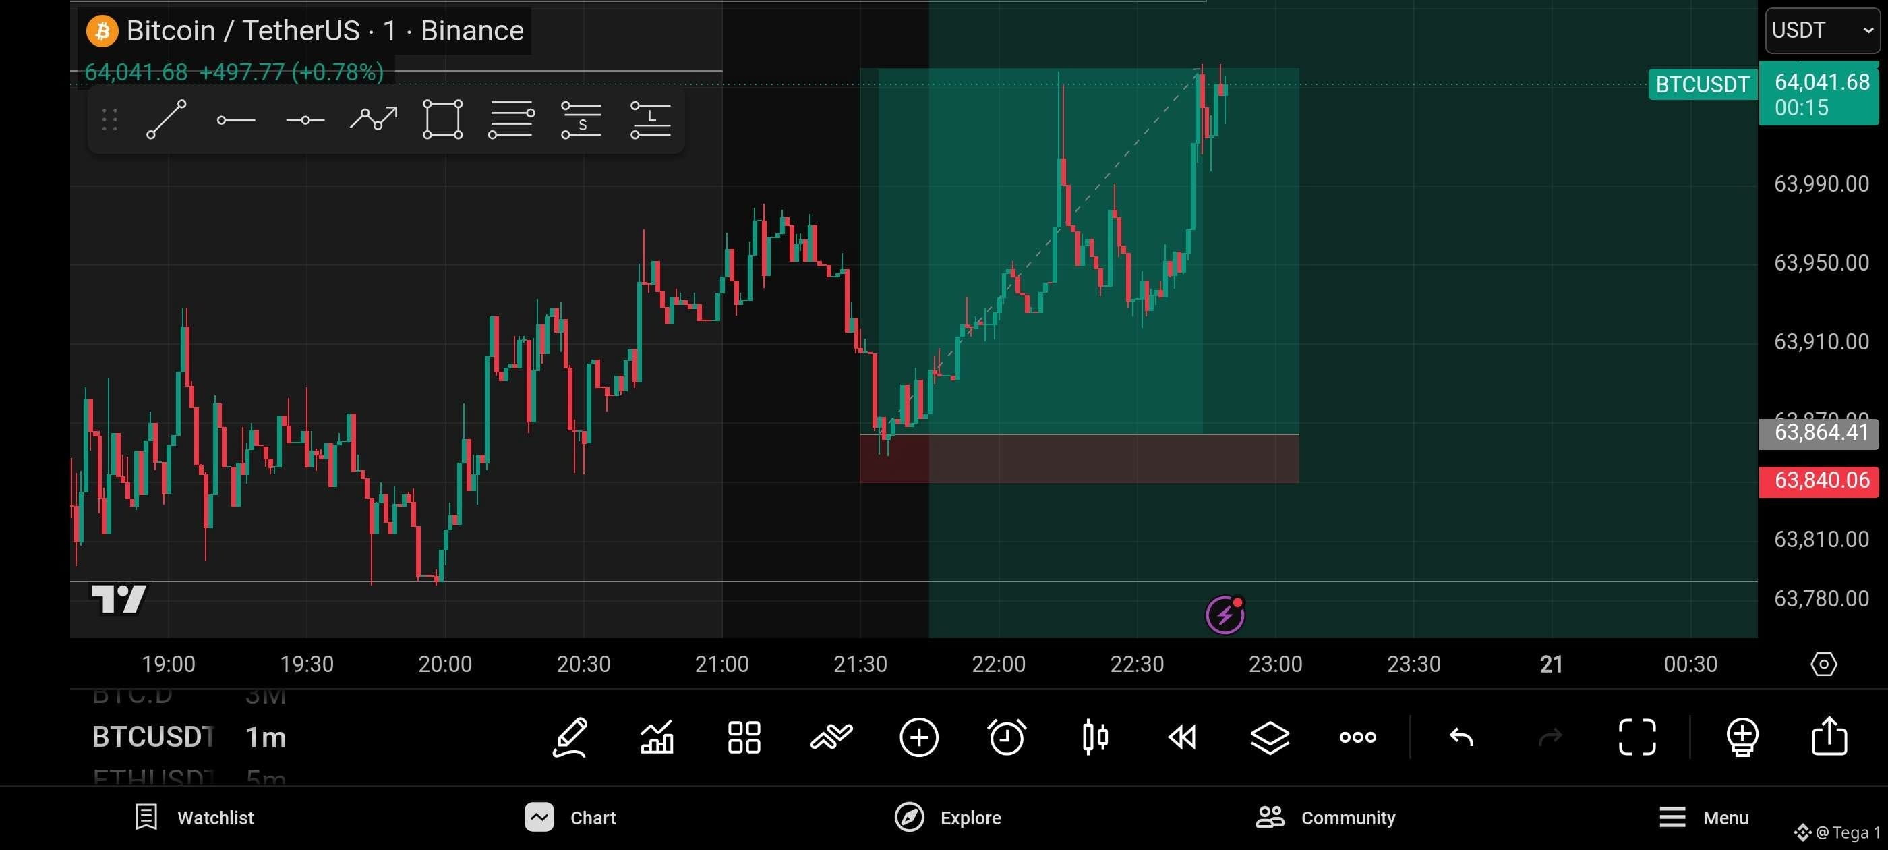
Task: Go to the Explore tab
Action: [x=947, y=818]
